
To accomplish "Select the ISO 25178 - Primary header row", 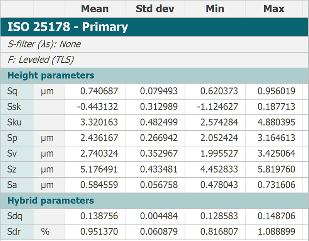I will (154, 27).
